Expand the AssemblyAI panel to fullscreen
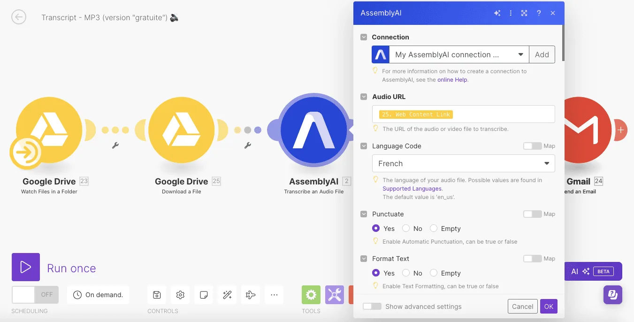 tap(524, 13)
